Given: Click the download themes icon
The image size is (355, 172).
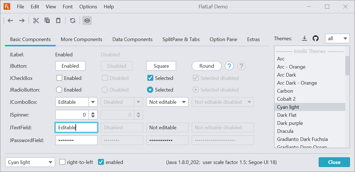Looking at the screenshot, I should tap(305, 39).
